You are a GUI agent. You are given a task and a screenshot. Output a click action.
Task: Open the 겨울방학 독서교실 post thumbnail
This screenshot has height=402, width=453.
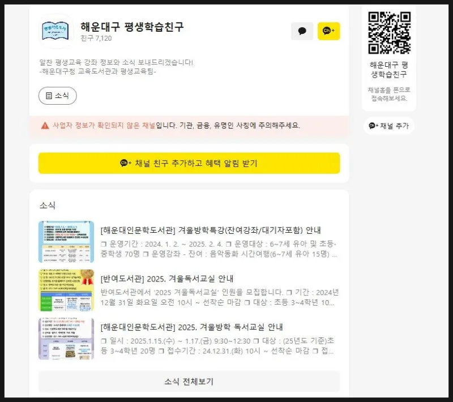pos(66,339)
